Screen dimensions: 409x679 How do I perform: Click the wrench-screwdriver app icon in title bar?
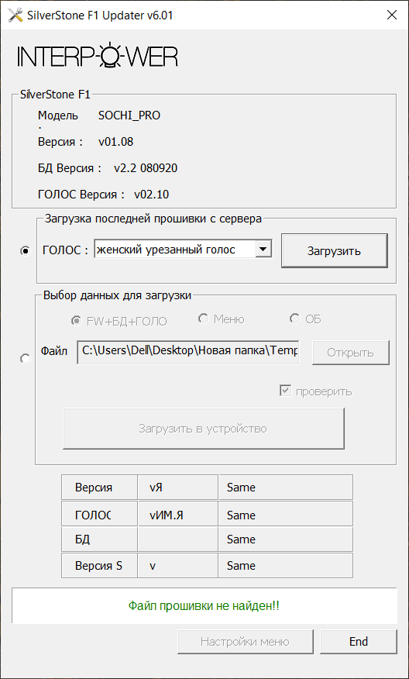tap(15, 16)
